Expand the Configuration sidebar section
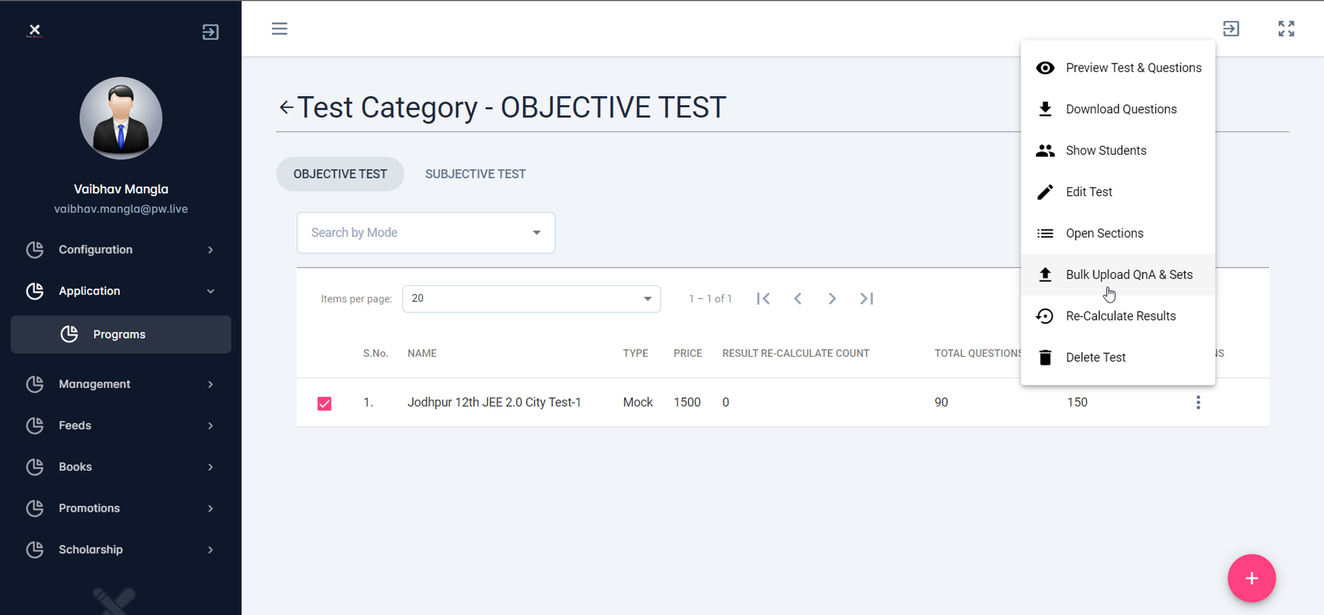This screenshot has width=1324, height=615. 120,250
